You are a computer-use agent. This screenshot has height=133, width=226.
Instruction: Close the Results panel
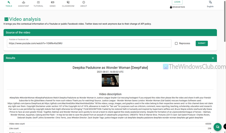[213, 58]
